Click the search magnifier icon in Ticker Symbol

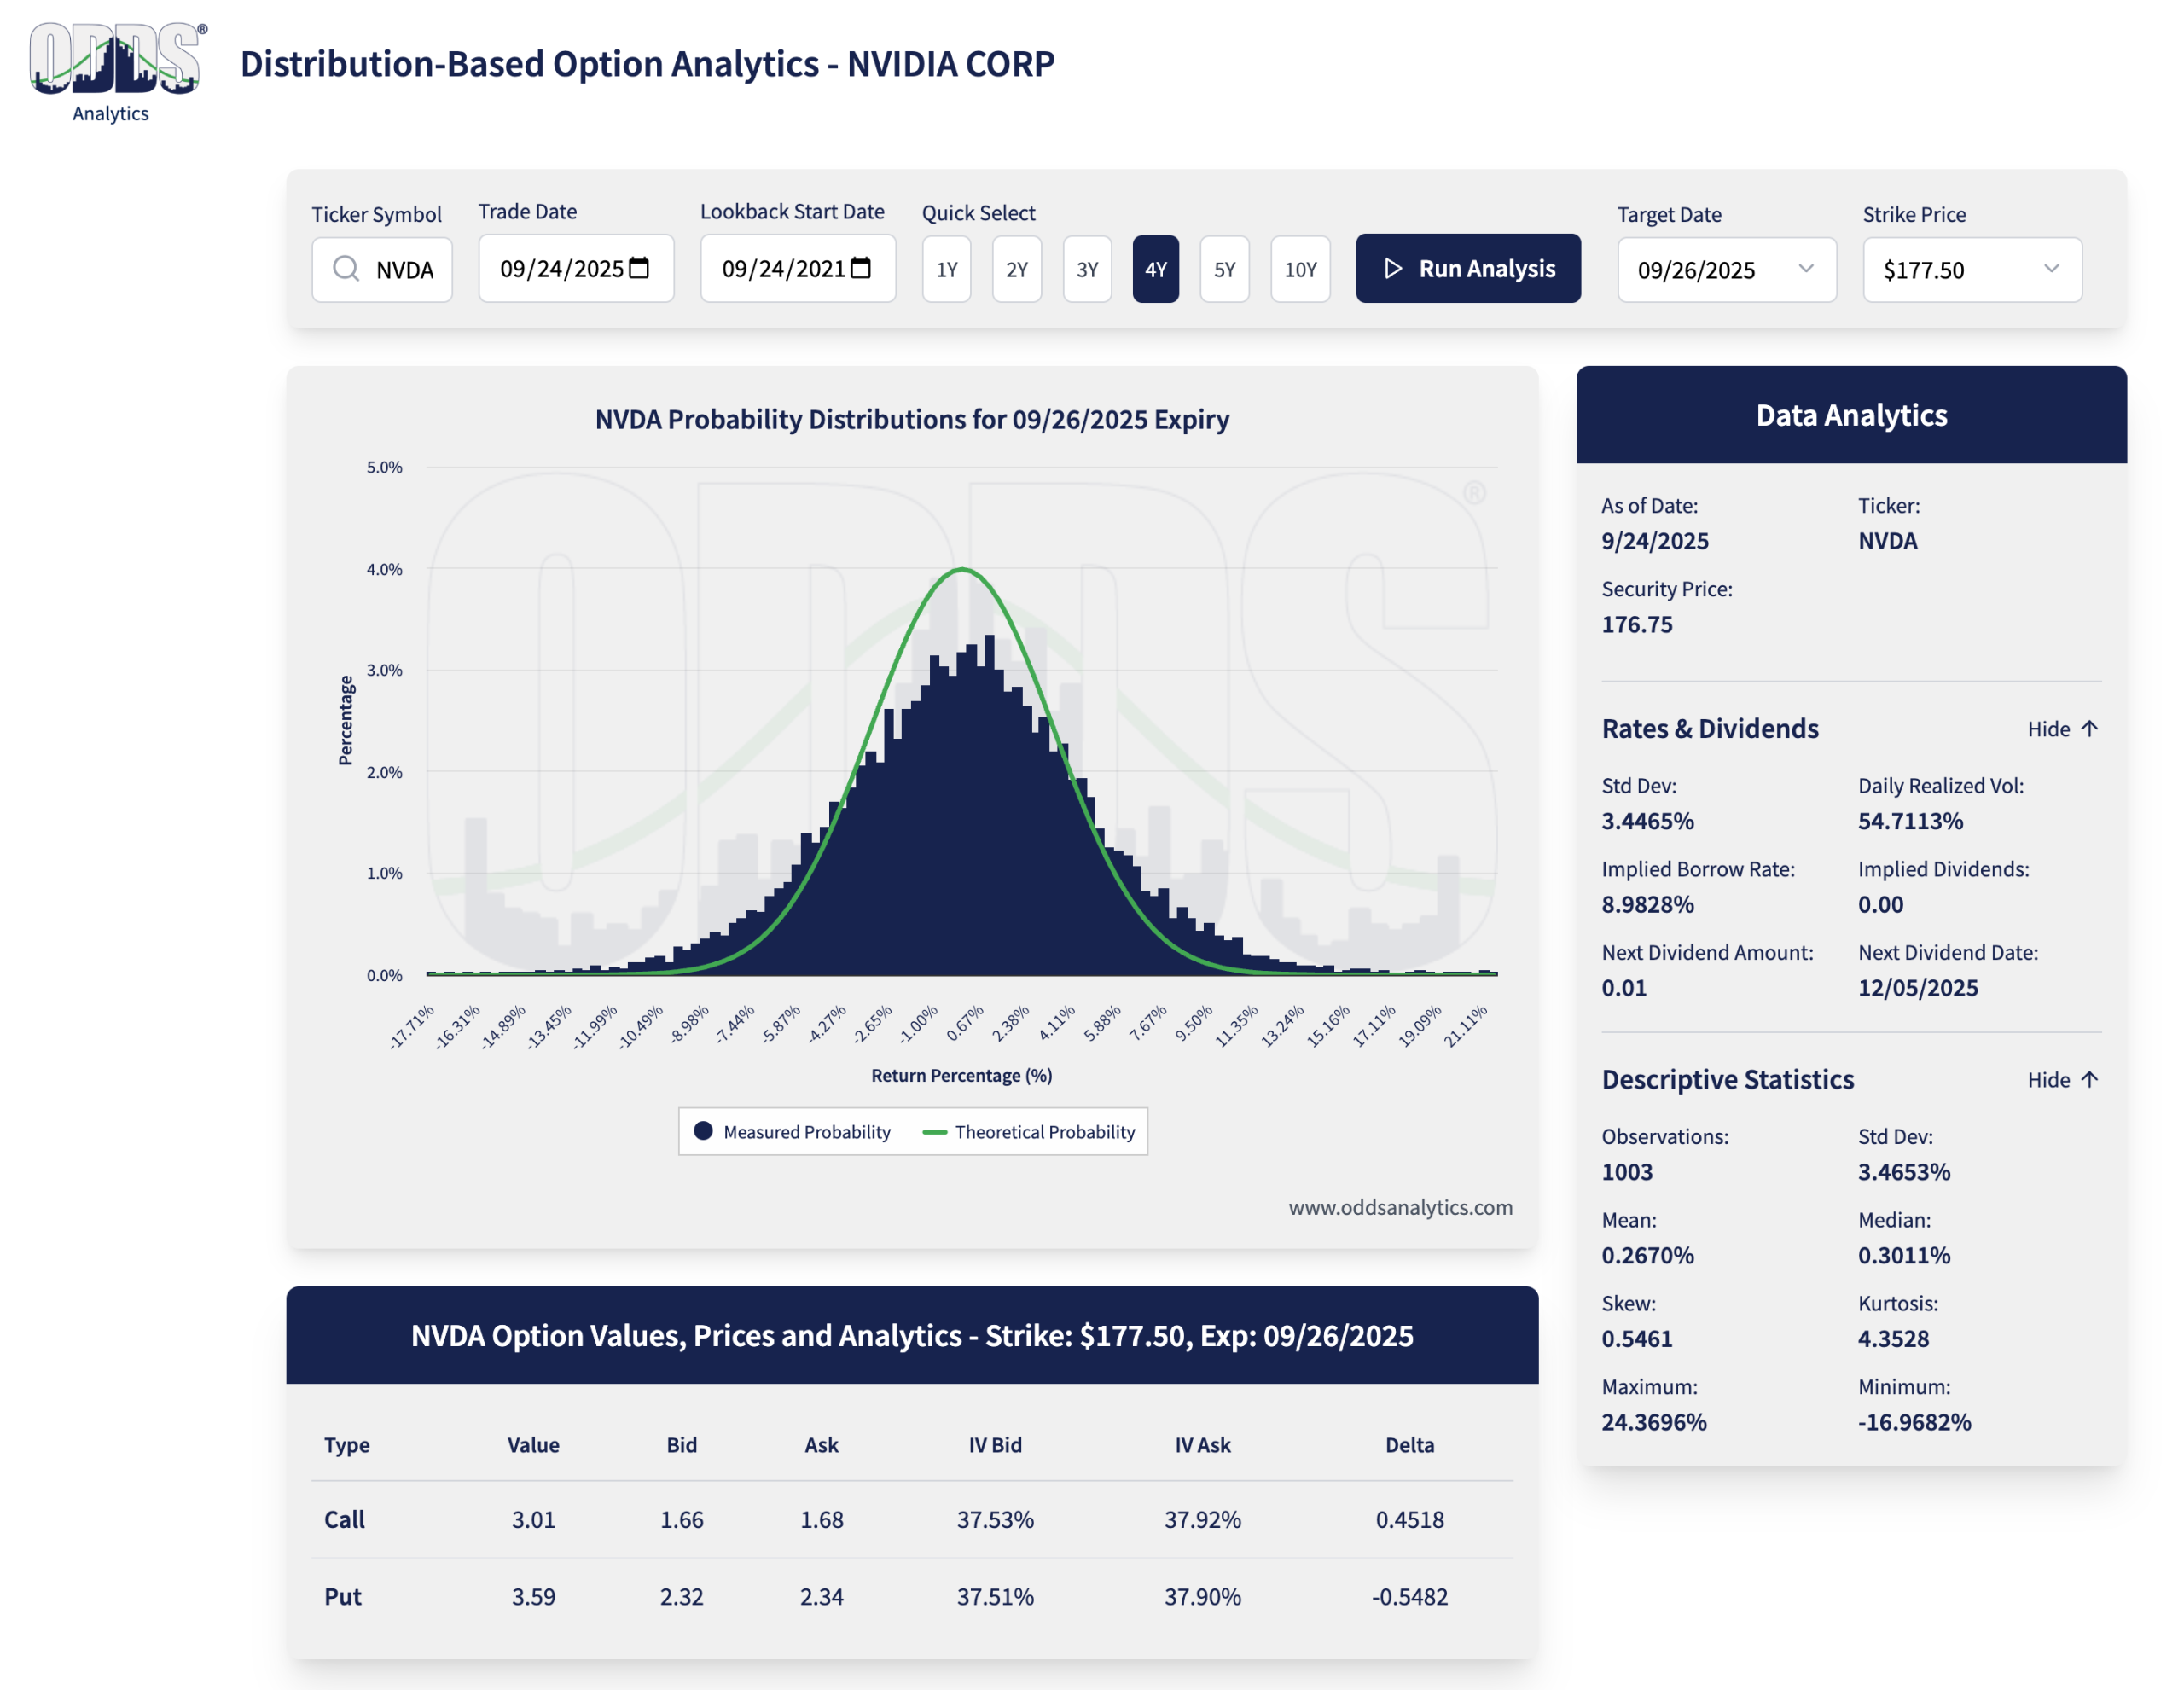pos(346,269)
